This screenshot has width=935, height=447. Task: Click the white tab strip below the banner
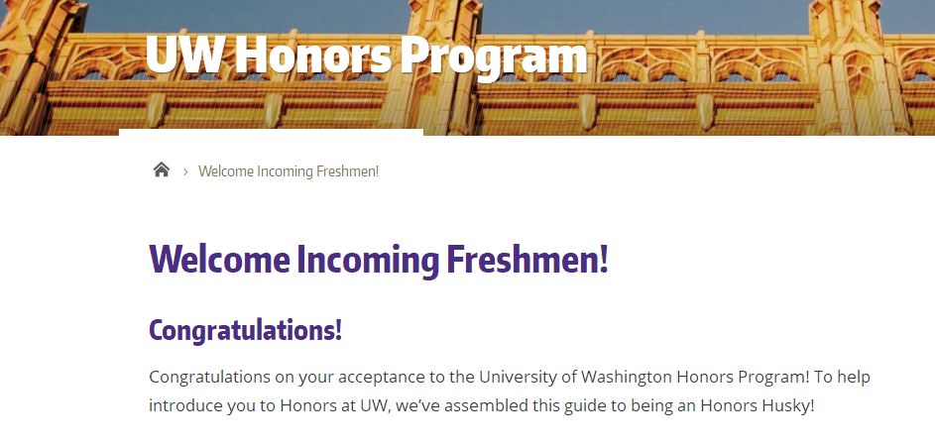pos(272,132)
